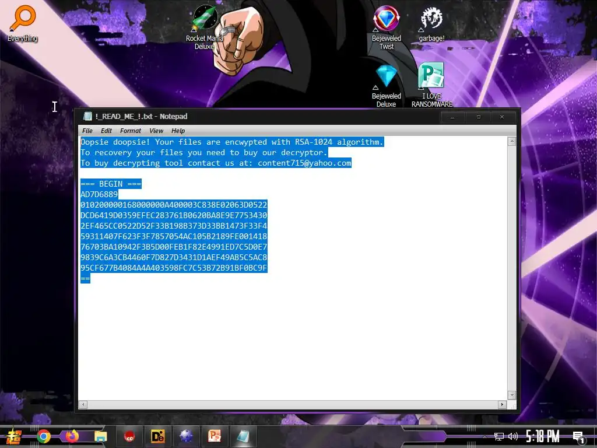Open the Format menu in Notepad

tap(131, 131)
